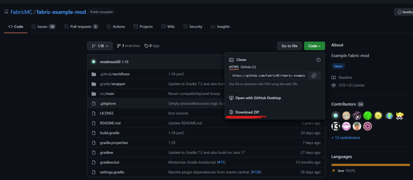Click the clone help question mark icon
Viewport: 413px width, 180px height.
coord(318,60)
